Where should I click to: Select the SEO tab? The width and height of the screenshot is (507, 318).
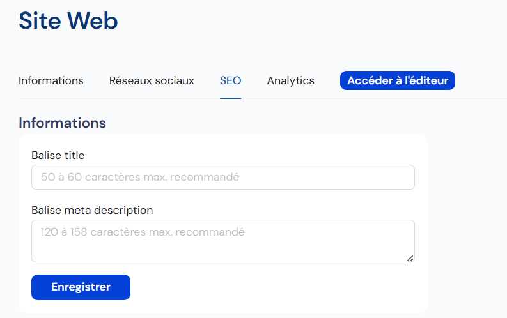231,80
